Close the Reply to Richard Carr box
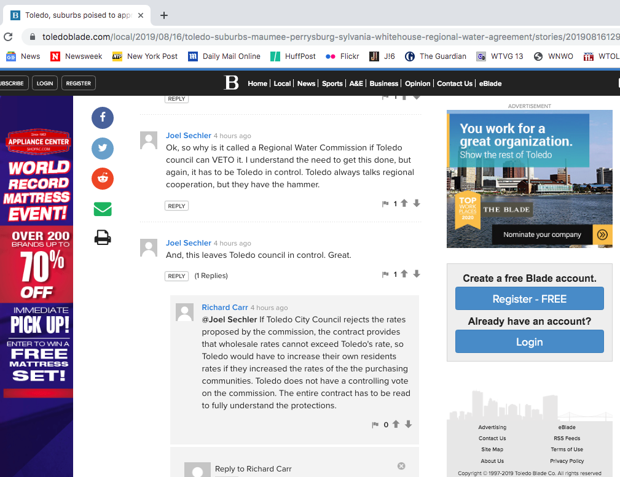 [401, 466]
